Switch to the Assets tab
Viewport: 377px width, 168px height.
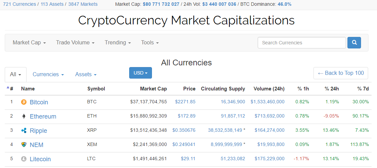86,75
